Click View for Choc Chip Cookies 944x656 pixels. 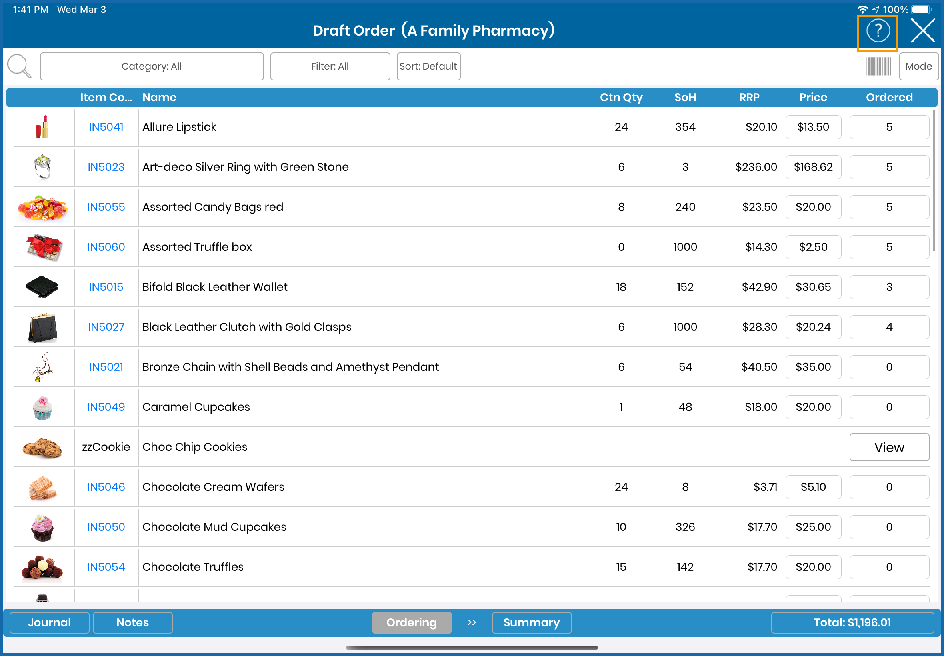pyautogui.click(x=888, y=447)
